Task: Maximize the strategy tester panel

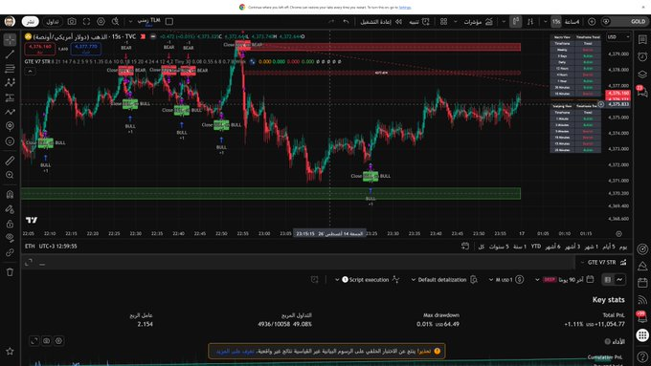Action: (29, 263)
